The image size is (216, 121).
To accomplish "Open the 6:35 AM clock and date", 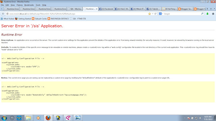I will 208,118.
